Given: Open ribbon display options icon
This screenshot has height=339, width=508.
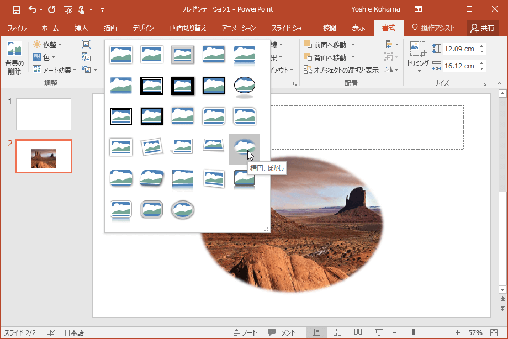Looking at the screenshot, I should [x=418, y=9].
